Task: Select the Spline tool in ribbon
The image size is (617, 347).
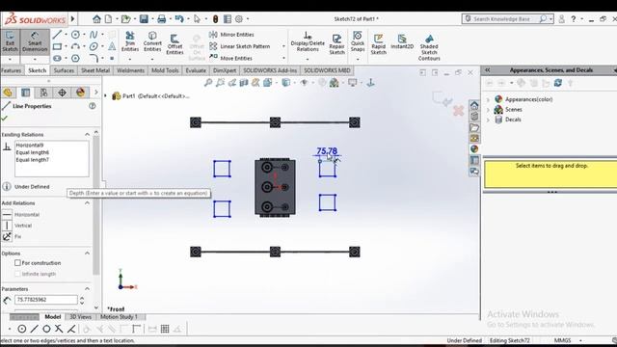Action: (x=94, y=35)
